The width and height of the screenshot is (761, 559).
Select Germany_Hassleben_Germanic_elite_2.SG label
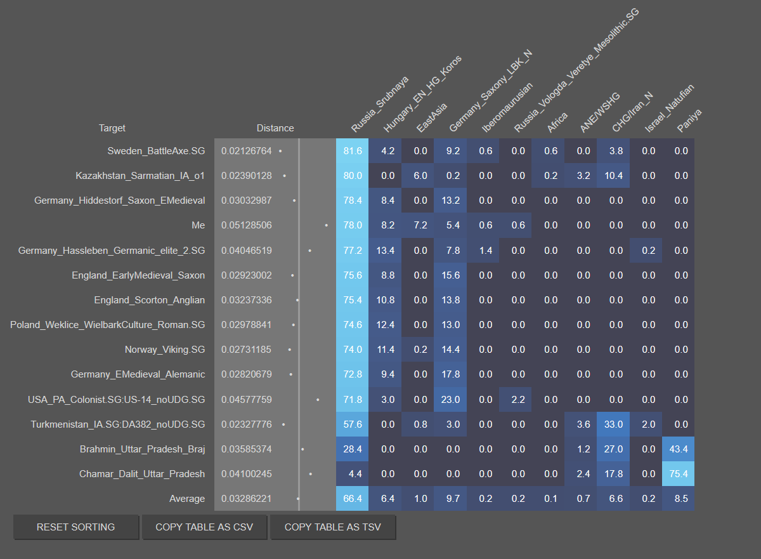(x=112, y=251)
